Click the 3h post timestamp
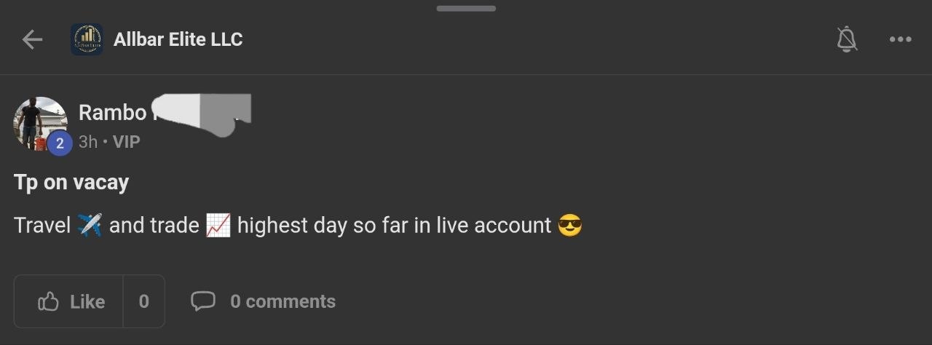This screenshot has width=932, height=345. pyautogui.click(x=87, y=142)
